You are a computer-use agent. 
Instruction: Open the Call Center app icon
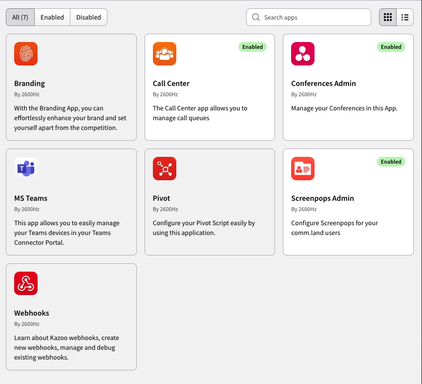[x=165, y=54]
